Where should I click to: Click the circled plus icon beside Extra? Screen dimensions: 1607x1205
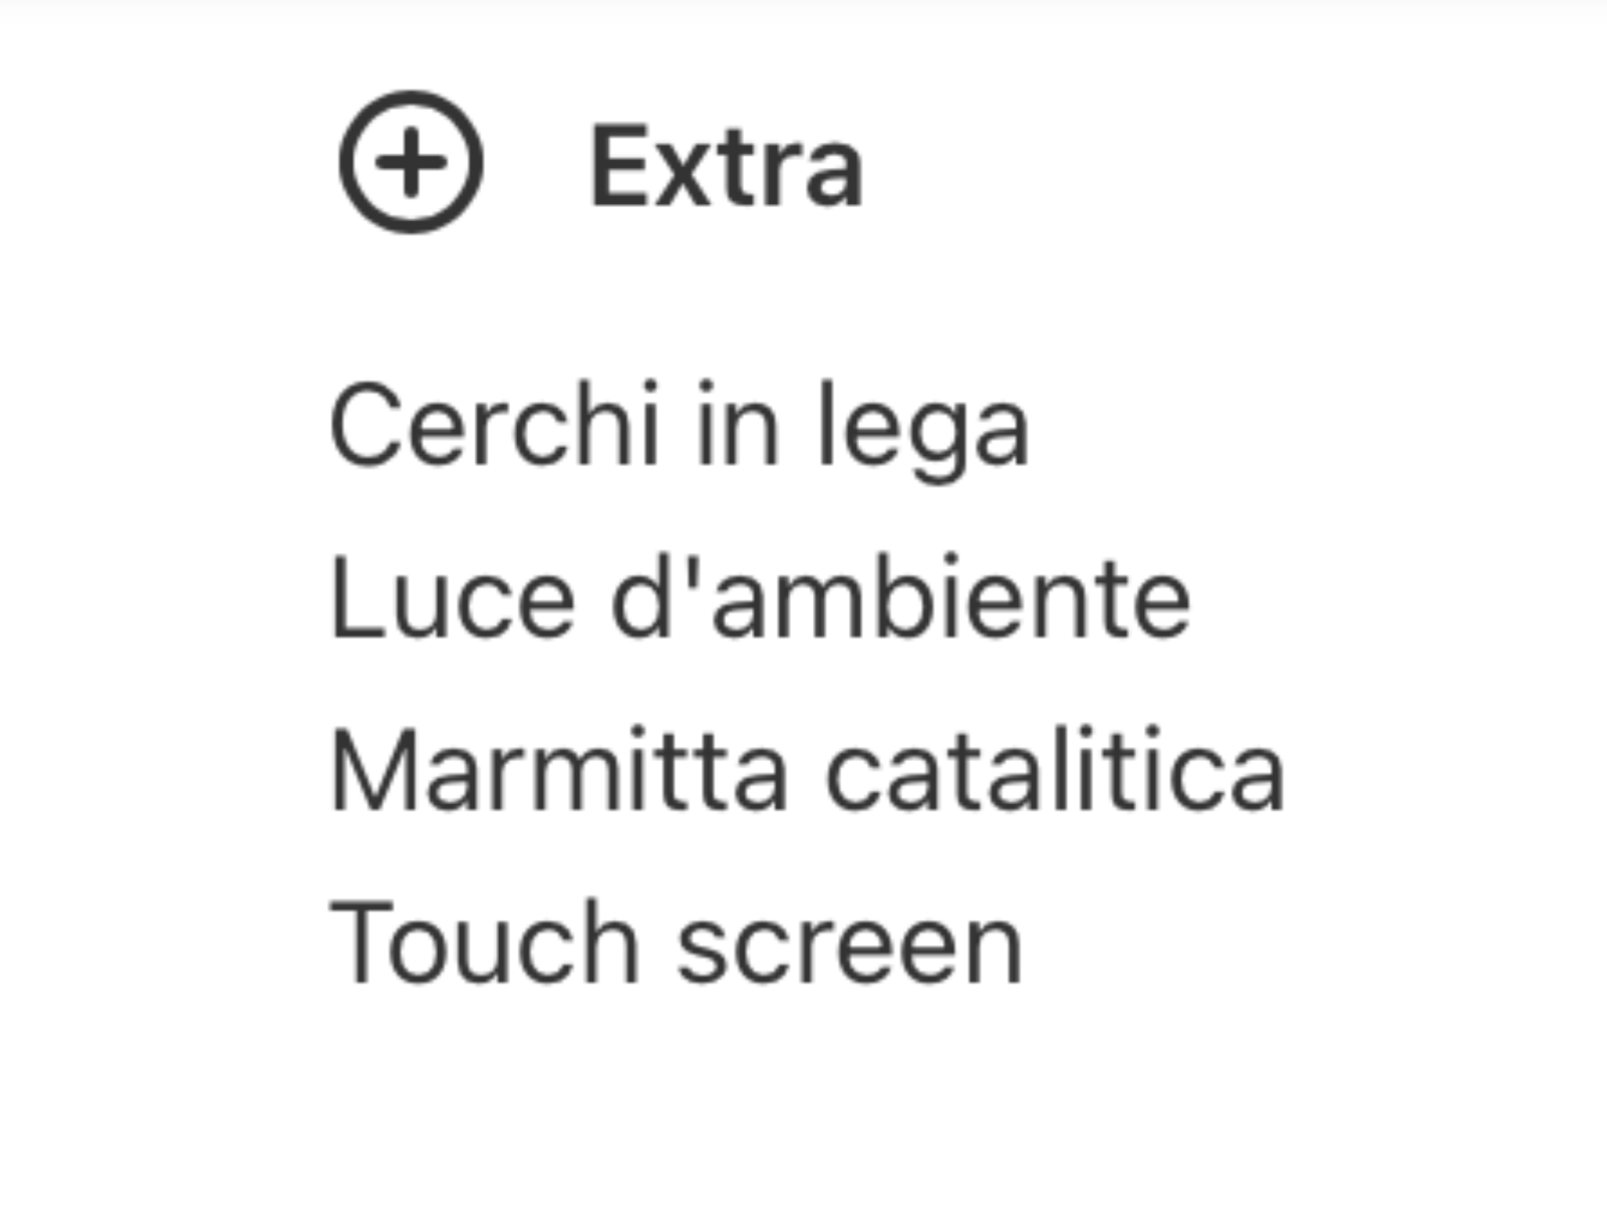click(x=410, y=162)
